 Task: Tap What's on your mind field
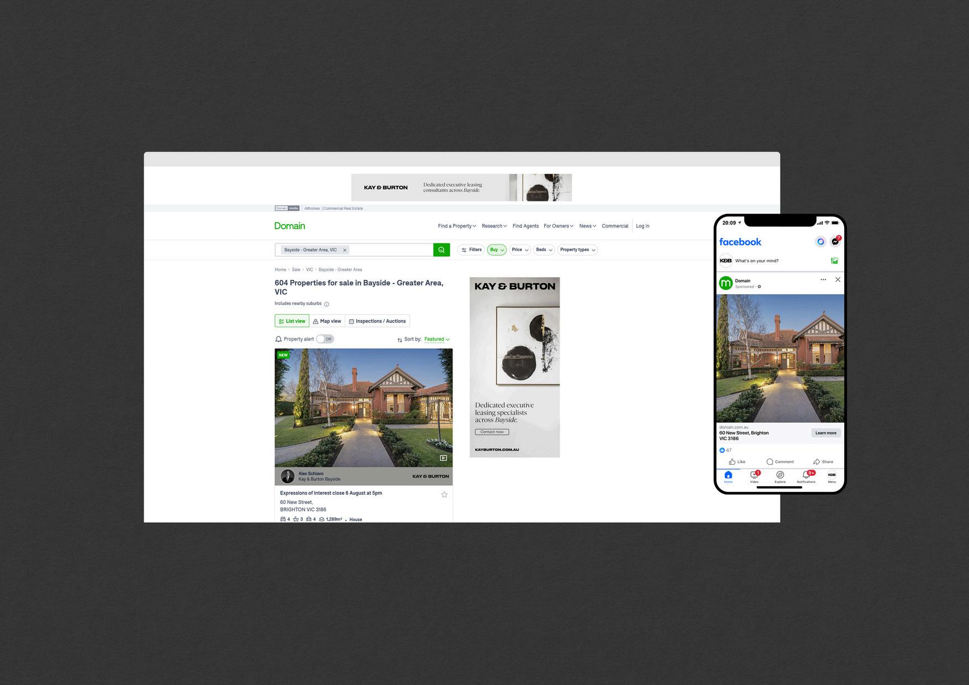tap(757, 261)
